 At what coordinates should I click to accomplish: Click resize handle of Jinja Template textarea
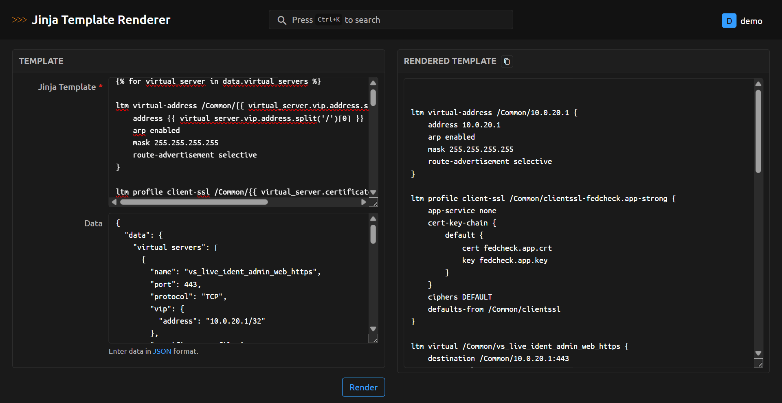pyautogui.click(x=373, y=202)
